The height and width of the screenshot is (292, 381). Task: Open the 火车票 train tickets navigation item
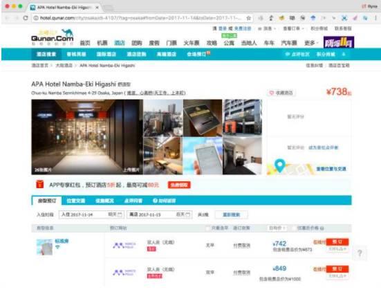[x=192, y=43]
